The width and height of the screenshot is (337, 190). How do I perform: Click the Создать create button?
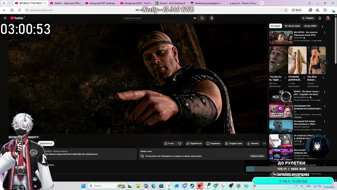308,18
